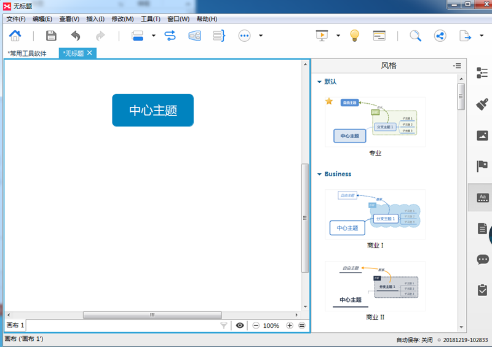Undo the last action
Viewport: 492px width, 347px height.
75,36
